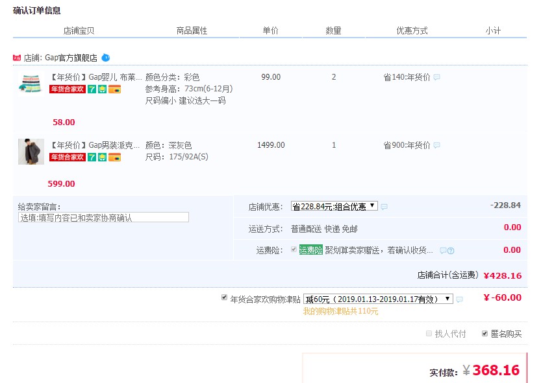Click the 店铺合计(含运费) label
The image size is (554, 383).
coord(447,275)
